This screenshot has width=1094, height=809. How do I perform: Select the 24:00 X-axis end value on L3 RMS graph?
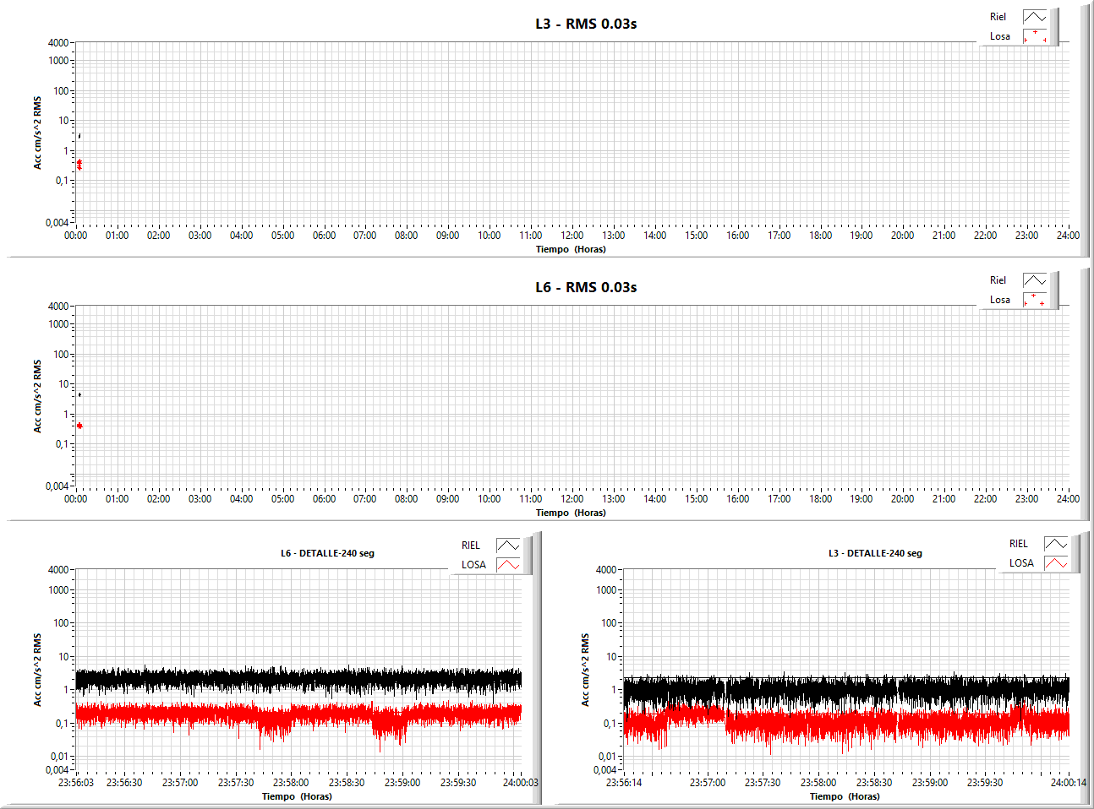pos(1068,236)
